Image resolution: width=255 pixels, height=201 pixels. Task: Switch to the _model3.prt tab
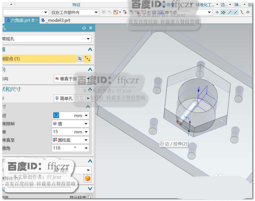click(56, 20)
